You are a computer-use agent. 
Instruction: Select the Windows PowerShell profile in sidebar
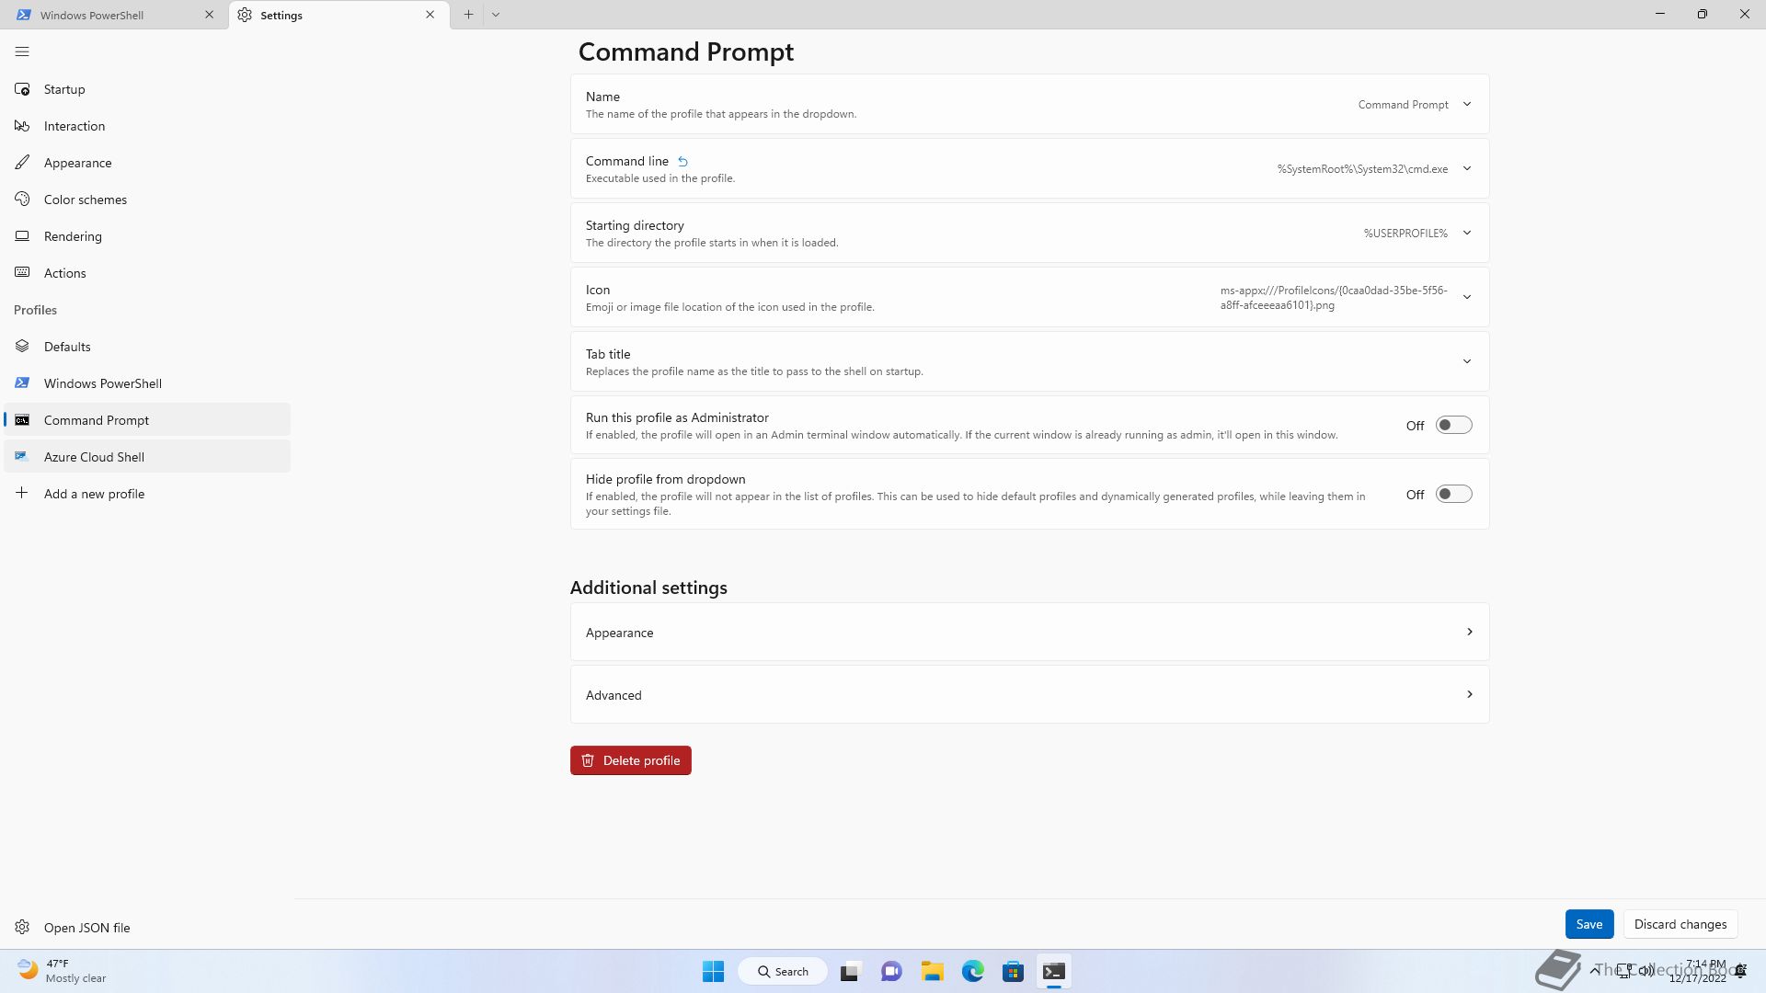point(147,383)
